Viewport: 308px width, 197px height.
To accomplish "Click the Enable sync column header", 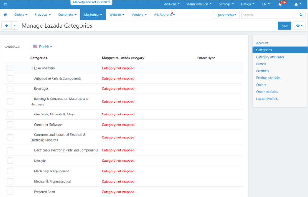I will [x=206, y=58].
